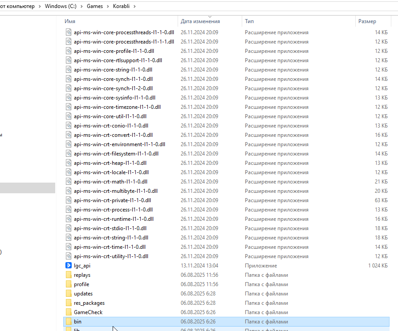This screenshot has height=331, width=398.
Task: Sort by the Размер column header
Action: pyautogui.click(x=367, y=21)
